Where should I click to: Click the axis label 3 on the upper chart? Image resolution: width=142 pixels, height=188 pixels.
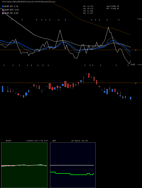[136, 50]
